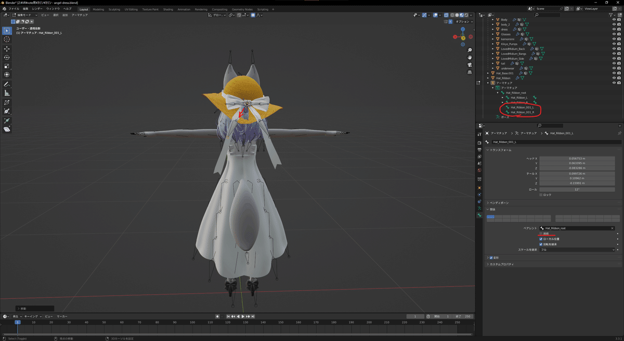Pick the Scale tool
The image size is (624, 341).
[x=7, y=66]
